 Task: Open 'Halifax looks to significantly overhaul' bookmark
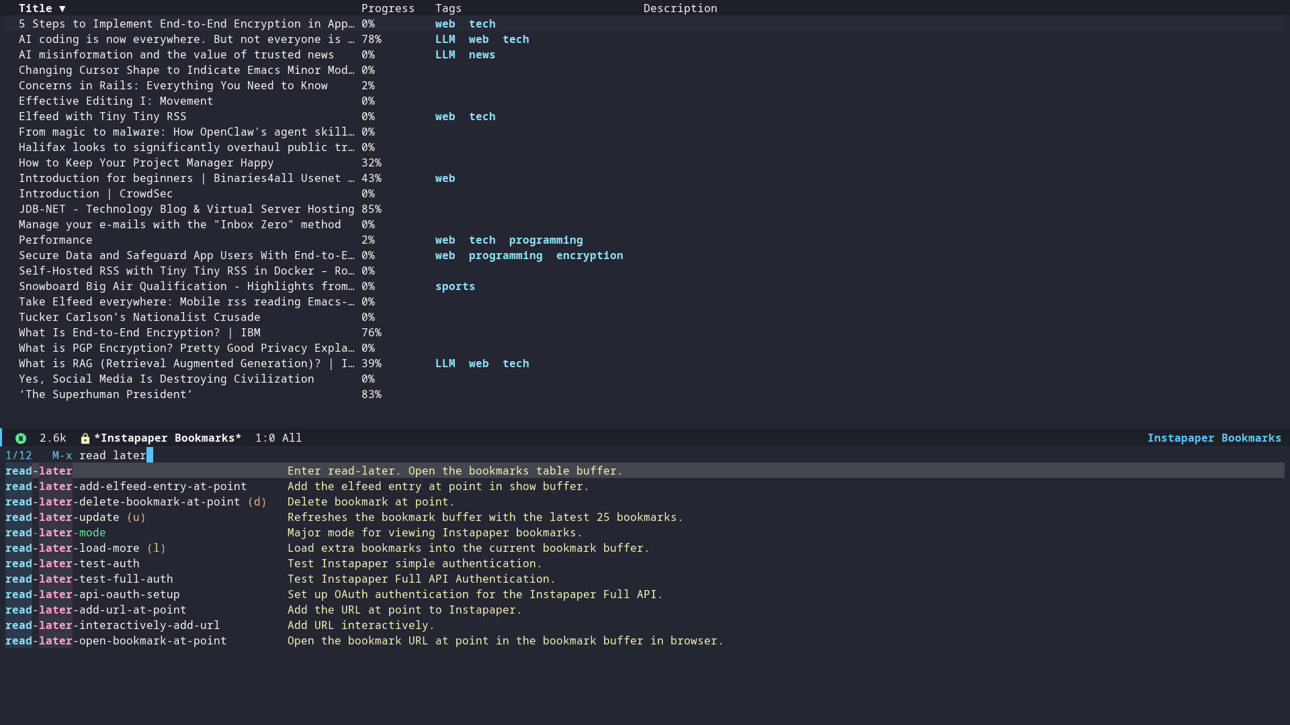pos(187,148)
